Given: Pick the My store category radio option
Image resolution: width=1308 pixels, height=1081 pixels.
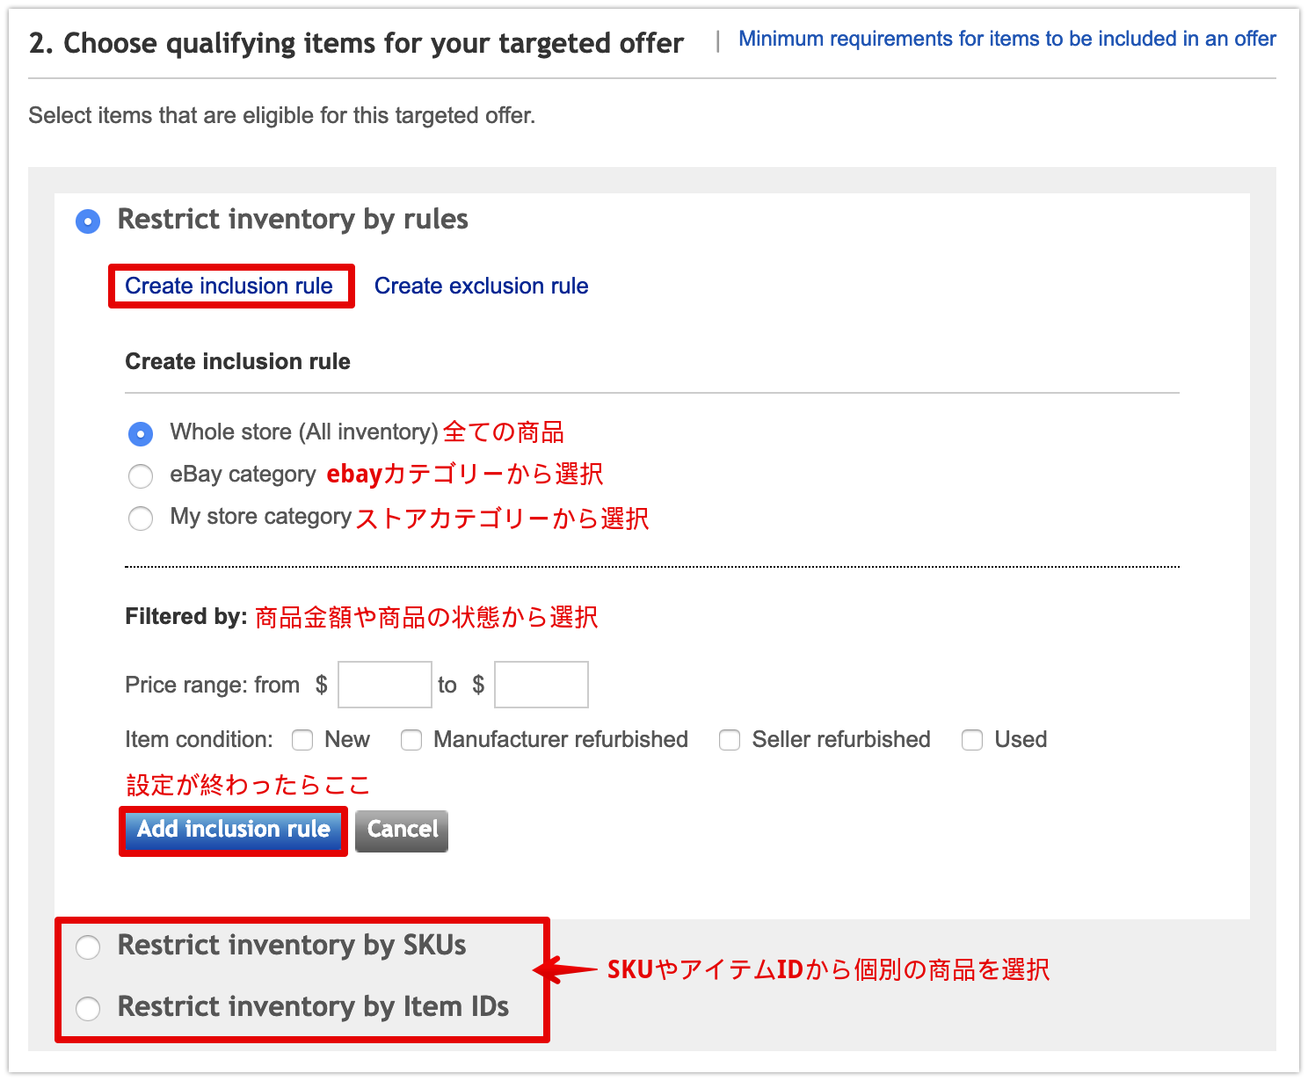Looking at the screenshot, I should 141,518.
